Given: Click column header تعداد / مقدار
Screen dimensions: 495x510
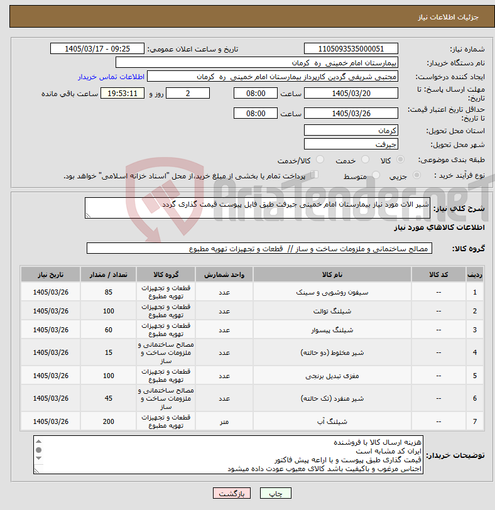Looking at the screenshot, I should (x=108, y=275).
